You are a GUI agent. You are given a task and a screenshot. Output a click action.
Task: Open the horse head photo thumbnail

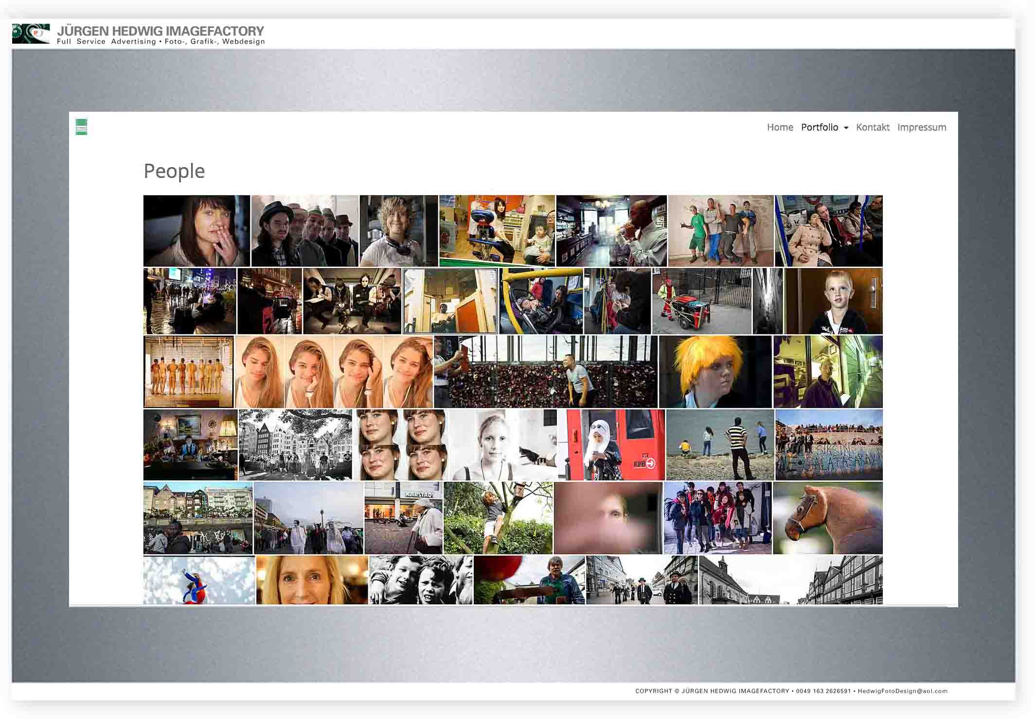827,518
